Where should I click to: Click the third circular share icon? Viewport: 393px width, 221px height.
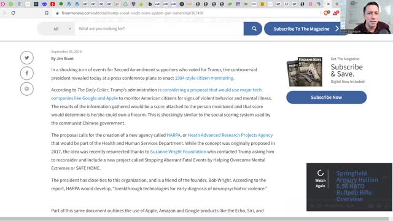tap(27, 88)
